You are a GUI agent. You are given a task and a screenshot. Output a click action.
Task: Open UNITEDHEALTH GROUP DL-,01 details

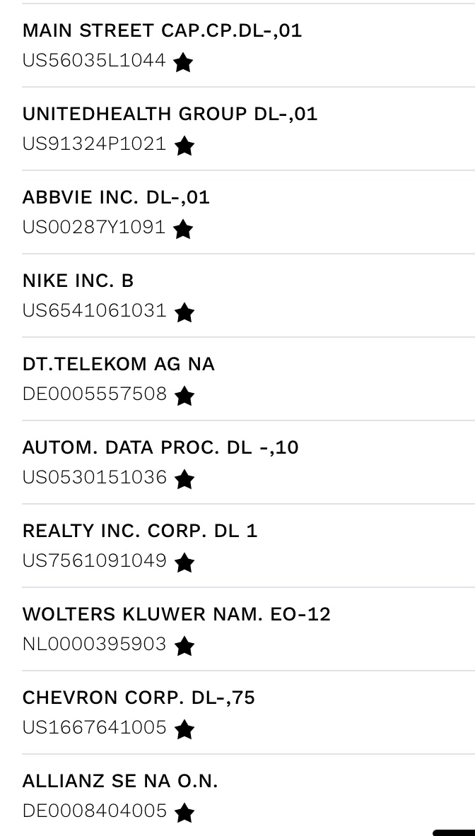(x=170, y=114)
